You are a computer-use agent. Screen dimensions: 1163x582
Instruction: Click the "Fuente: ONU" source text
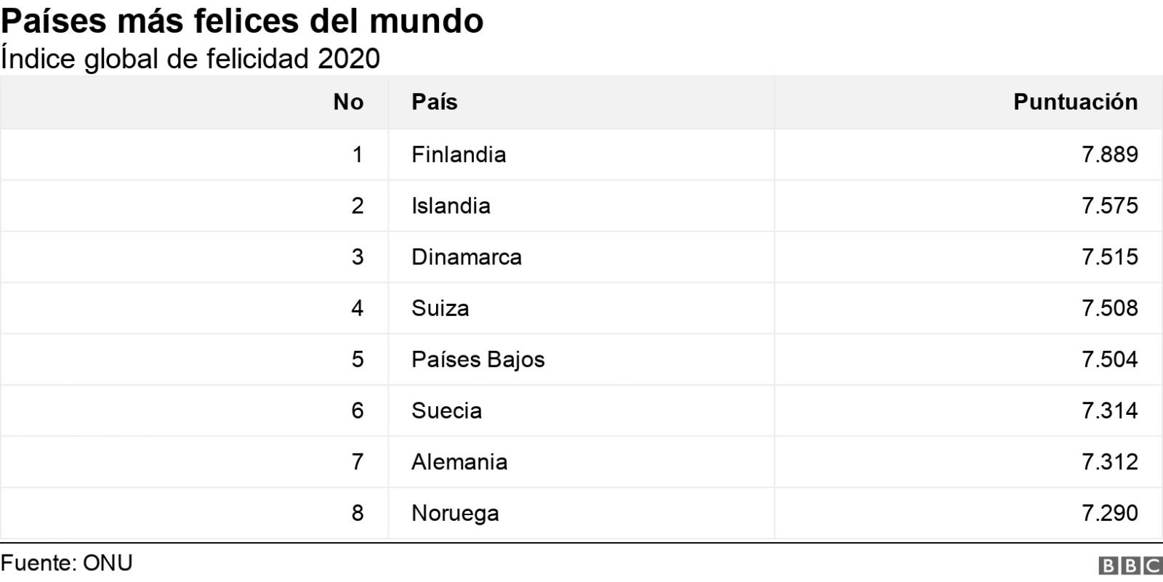[66, 563]
